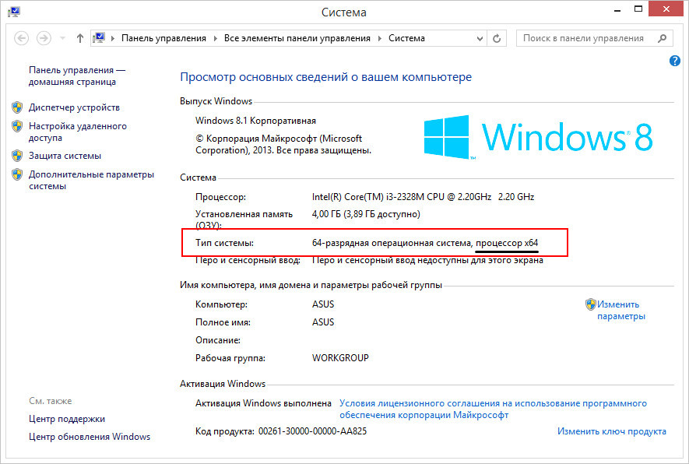Open Защита системы
Viewport: 689px width, 464px height.
65,156
